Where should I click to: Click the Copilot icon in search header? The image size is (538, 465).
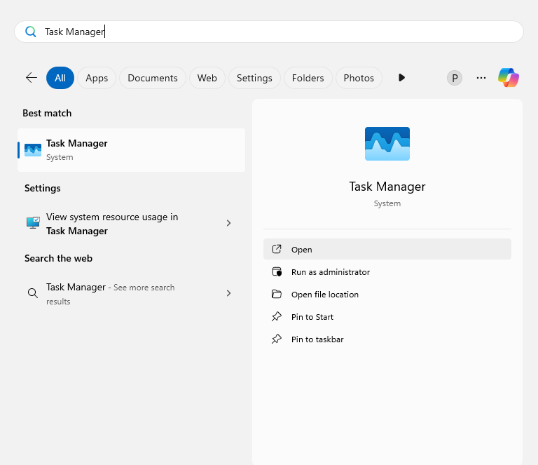[x=509, y=78]
